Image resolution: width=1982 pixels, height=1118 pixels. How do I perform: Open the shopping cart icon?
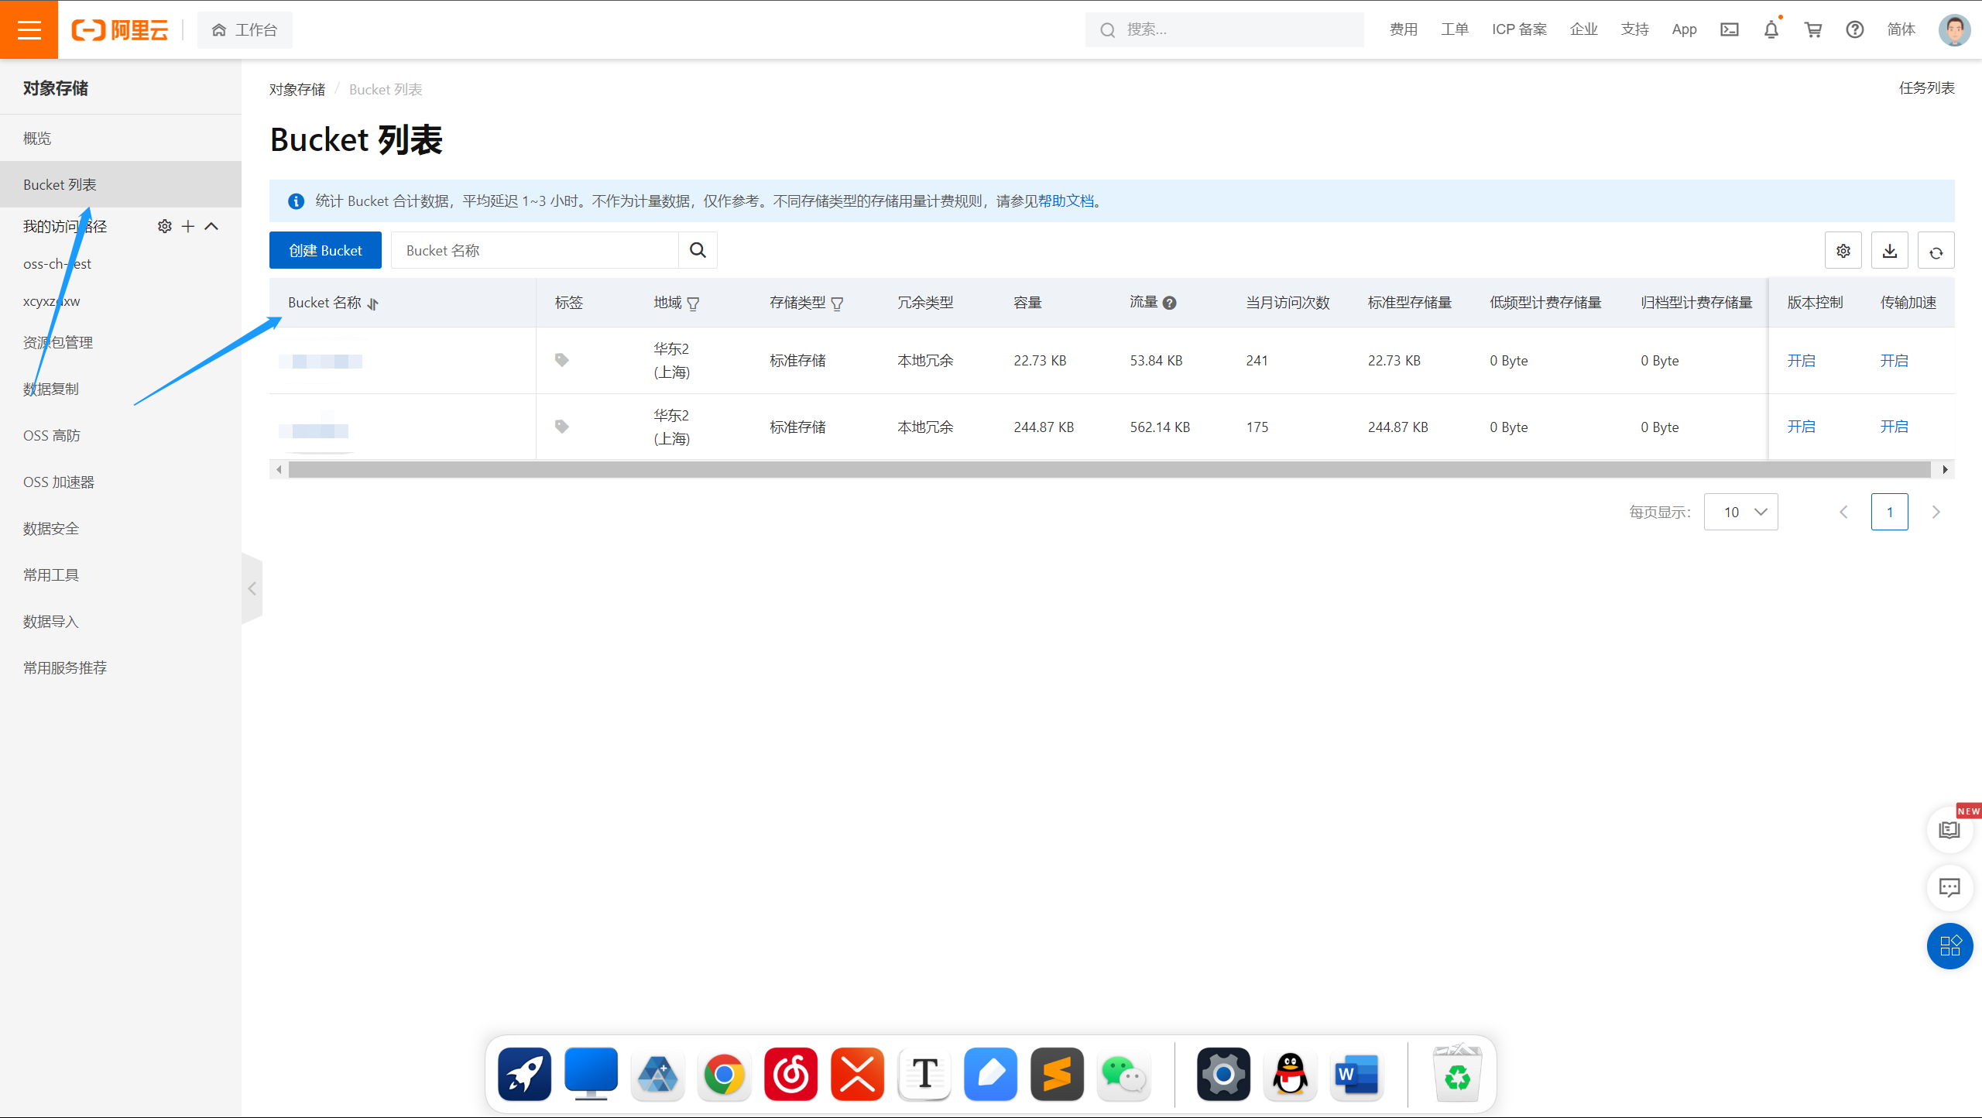coord(1812,29)
